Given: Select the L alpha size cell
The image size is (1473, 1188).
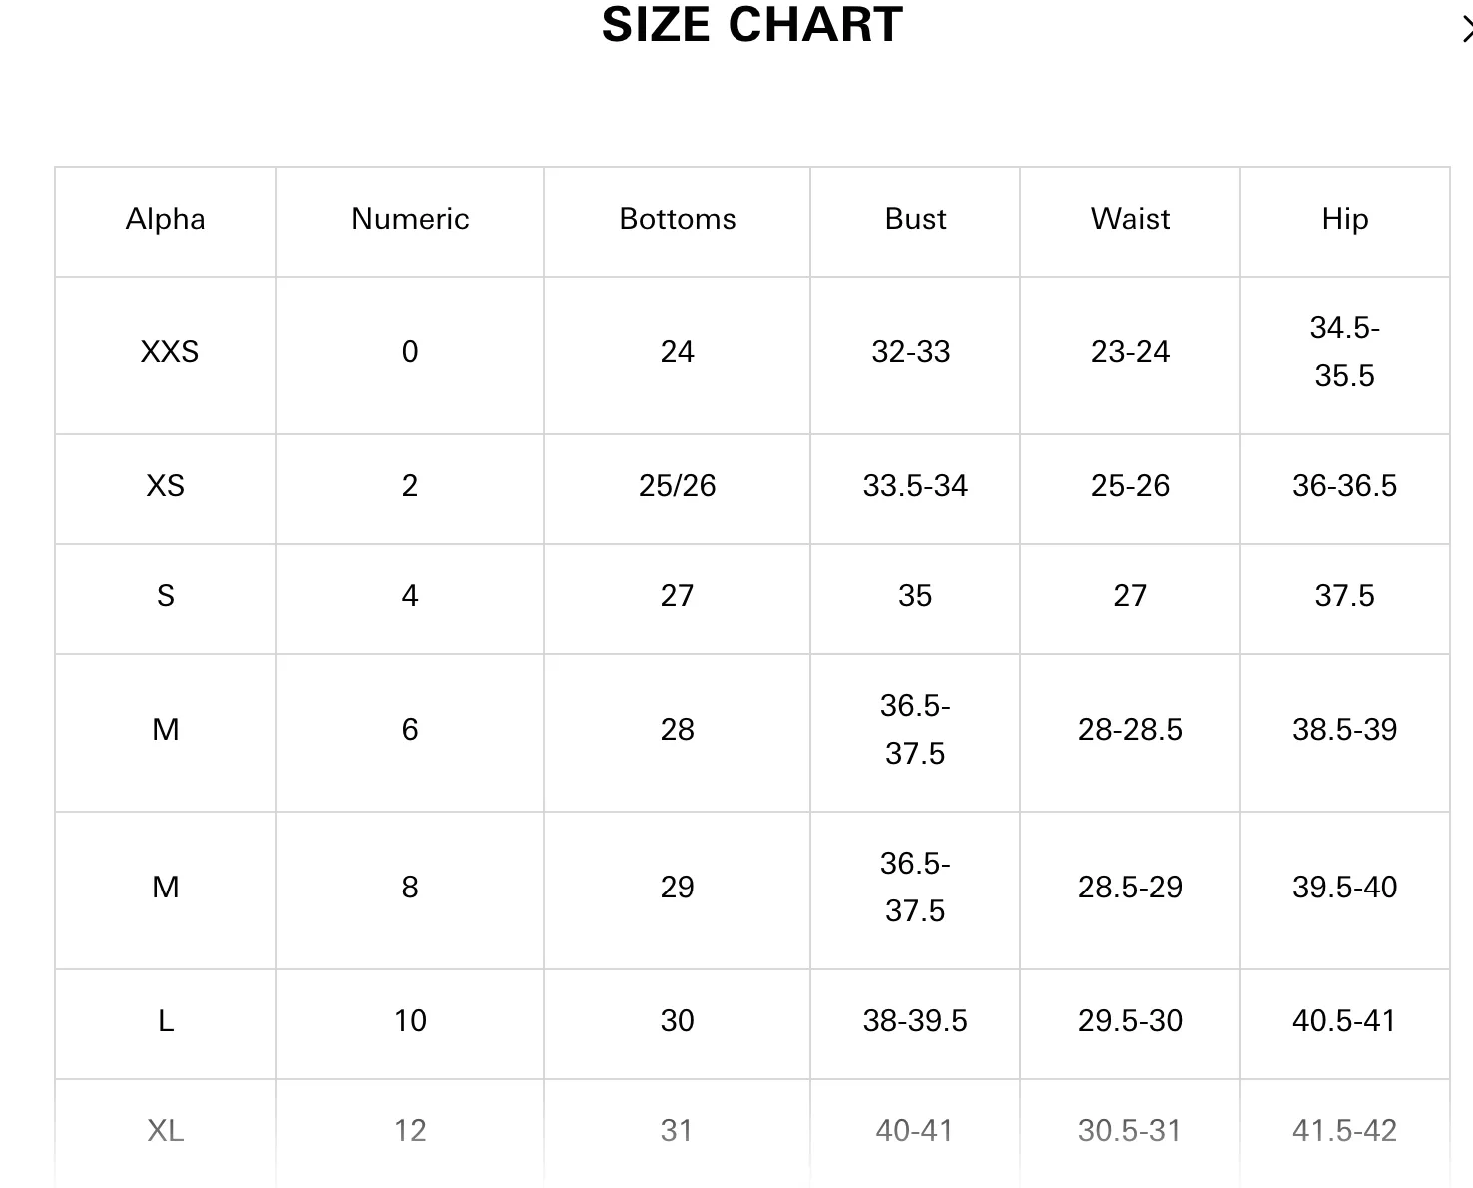Looking at the screenshot, I should click(x=166, y=1021).
